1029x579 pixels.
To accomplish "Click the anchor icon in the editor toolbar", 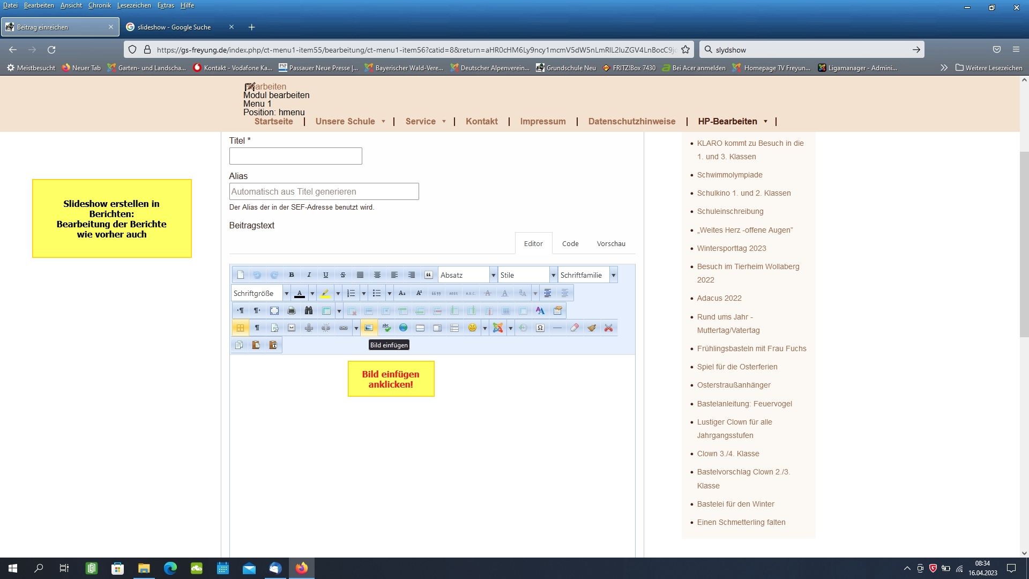I will tap(309, 328).
